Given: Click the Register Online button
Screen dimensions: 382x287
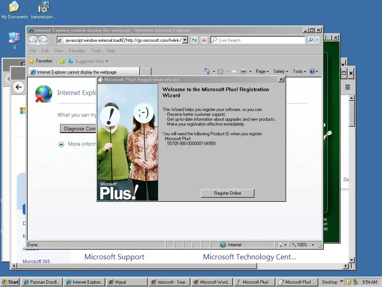Looking at the screenshot, I should click(x=228, y=193).
